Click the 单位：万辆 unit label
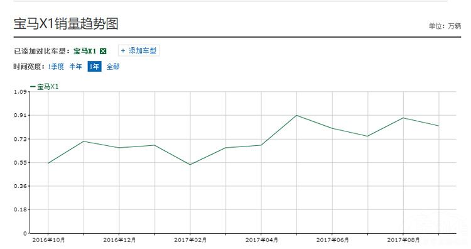This screenshot has height=249, width=471. pyautogui.click(x=445, y=26)
